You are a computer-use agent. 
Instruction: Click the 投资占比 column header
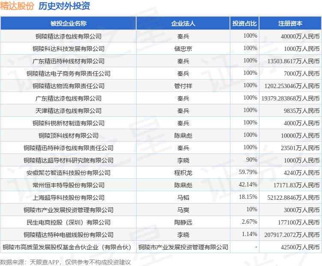244,24
